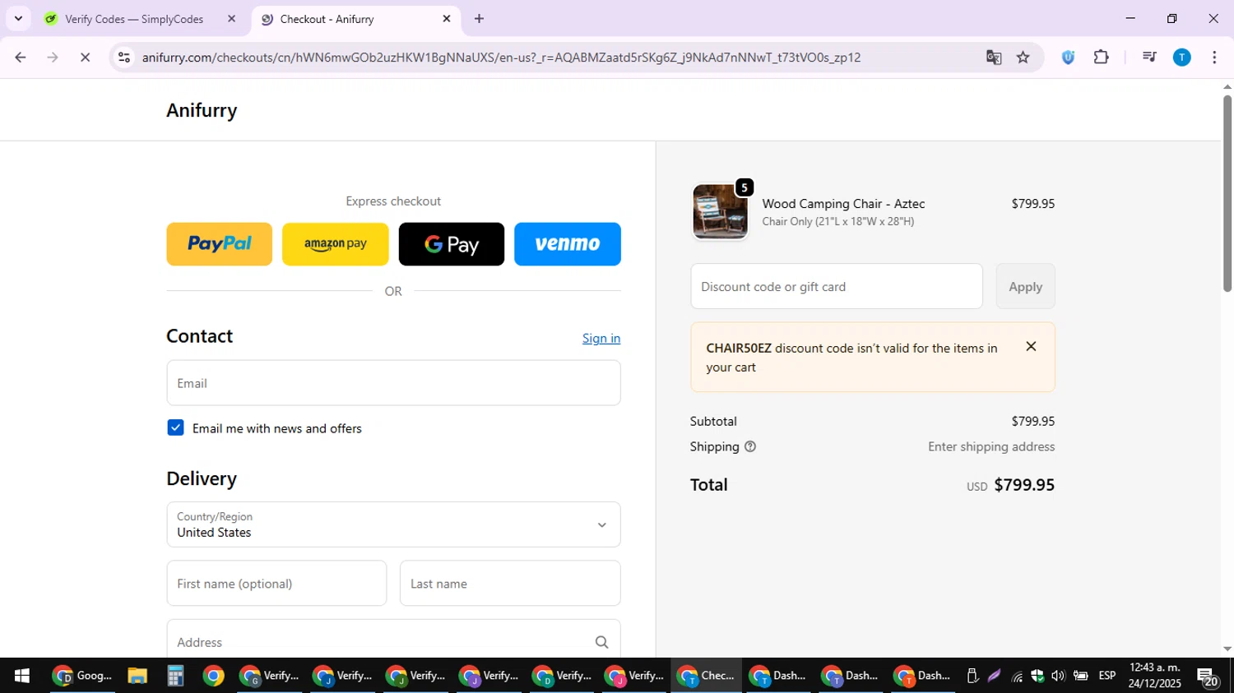
Task: Expand the Country/Region dropdown
Action: tap(393, 524)
